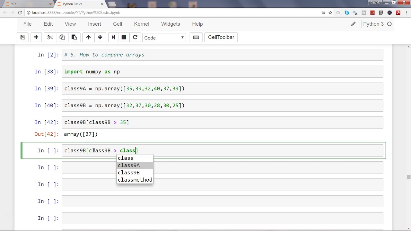Open a new browser tab

point(112,4)
